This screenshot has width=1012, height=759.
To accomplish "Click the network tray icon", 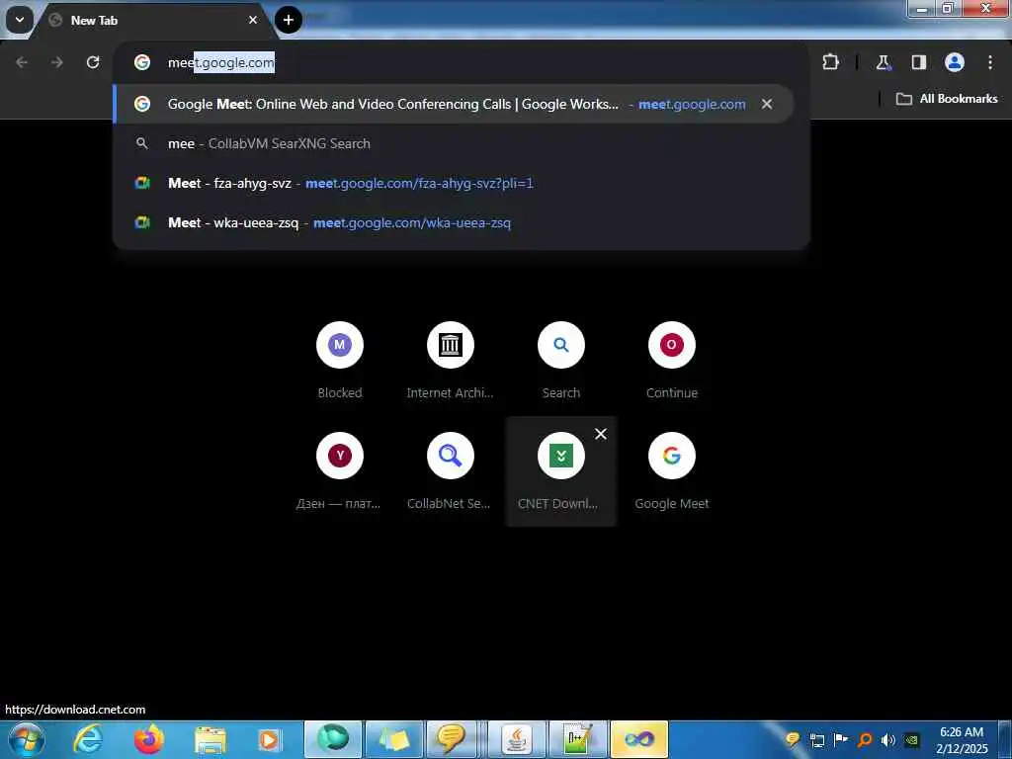I will (x=817, y=740).
